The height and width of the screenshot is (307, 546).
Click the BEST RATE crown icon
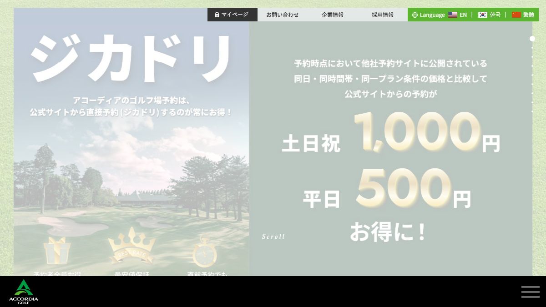[132, 245]
